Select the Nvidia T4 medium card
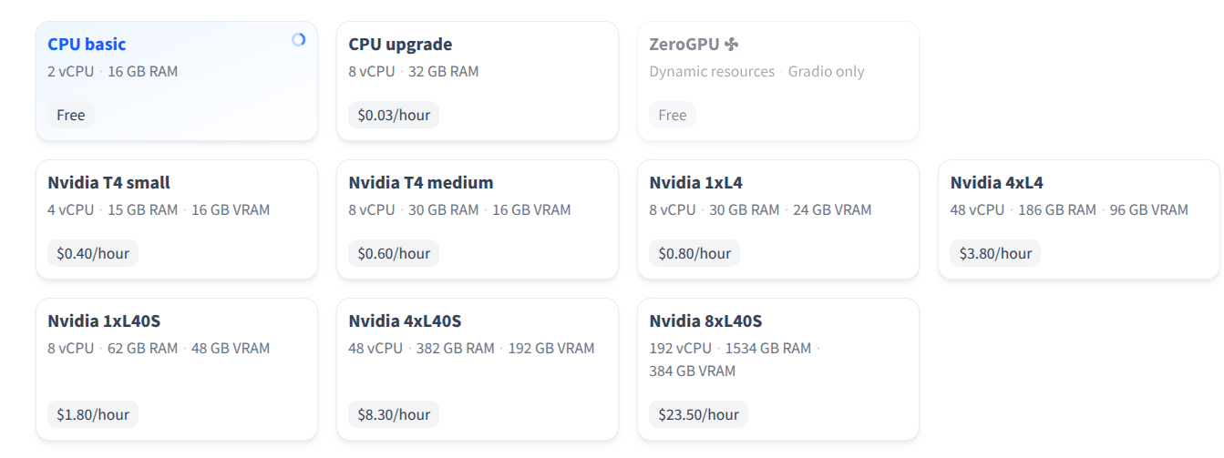Image resolution: width=1224 pixels, height=458 pixels. pos(478,219)
